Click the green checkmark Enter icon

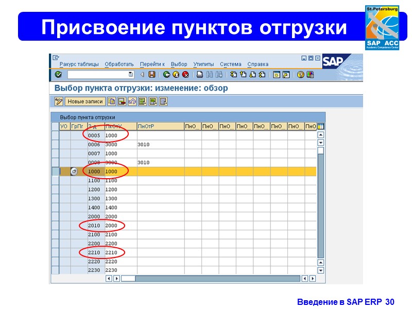point(58,75)
